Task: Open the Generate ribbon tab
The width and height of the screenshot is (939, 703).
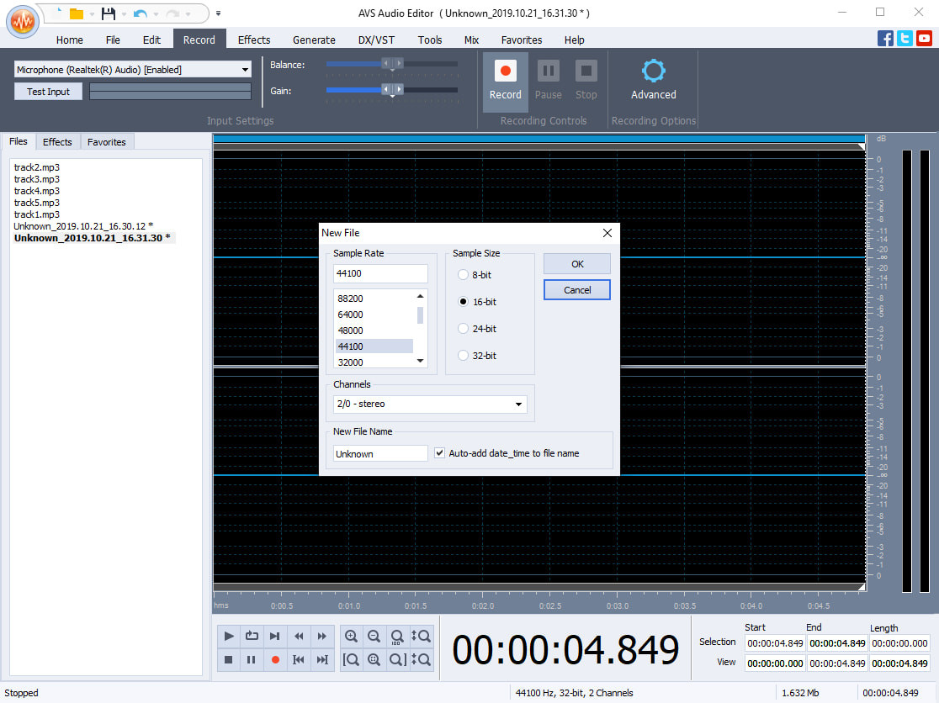Action: coord(313,40)
